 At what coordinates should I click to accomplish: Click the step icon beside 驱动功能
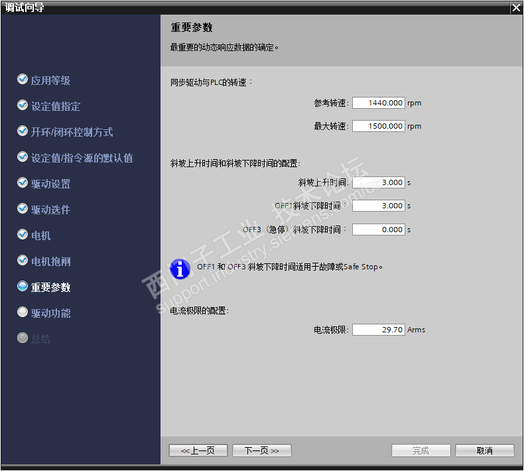[x=23, y=312]
